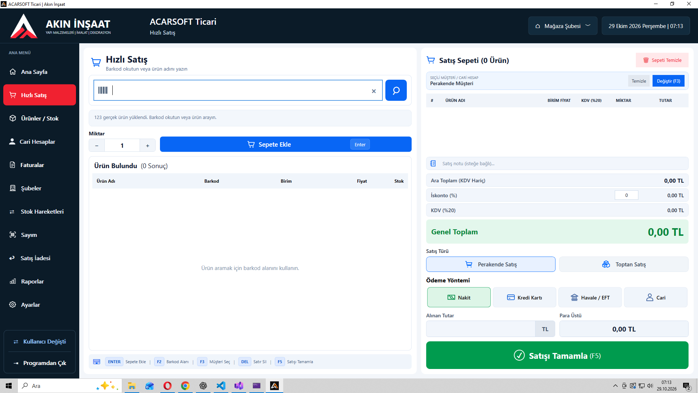Clear the barcode field with the X icon
Screen dimensions: 698x393
coord(374,91)
